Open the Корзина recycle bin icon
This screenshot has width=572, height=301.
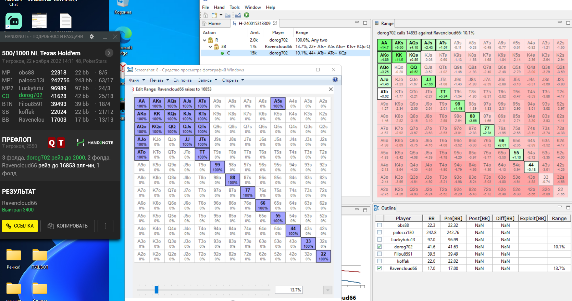click(x=123, y=8)
